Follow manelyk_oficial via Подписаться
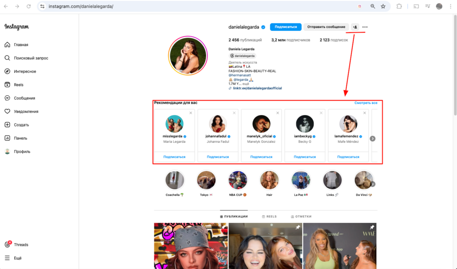 261,157
